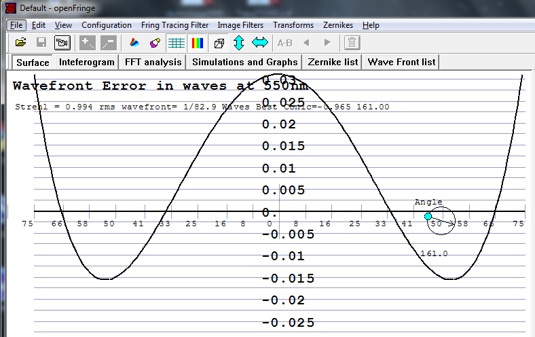Switch to the Inteferogram tab
Viewport: 535px width, 337px height.
coord(87,62)
